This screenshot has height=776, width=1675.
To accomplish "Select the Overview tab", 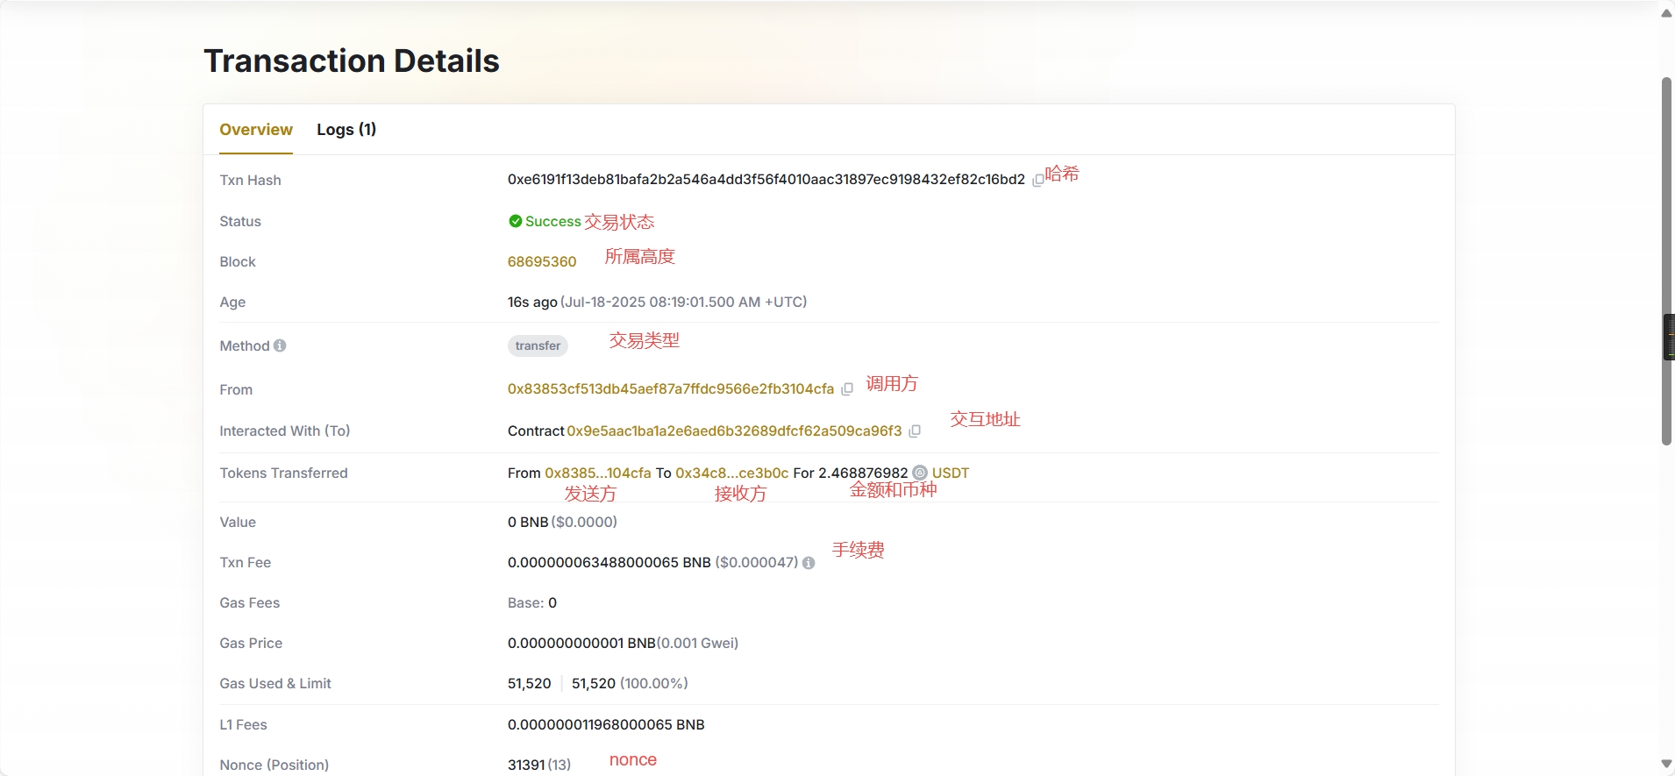I will (256, 130).
